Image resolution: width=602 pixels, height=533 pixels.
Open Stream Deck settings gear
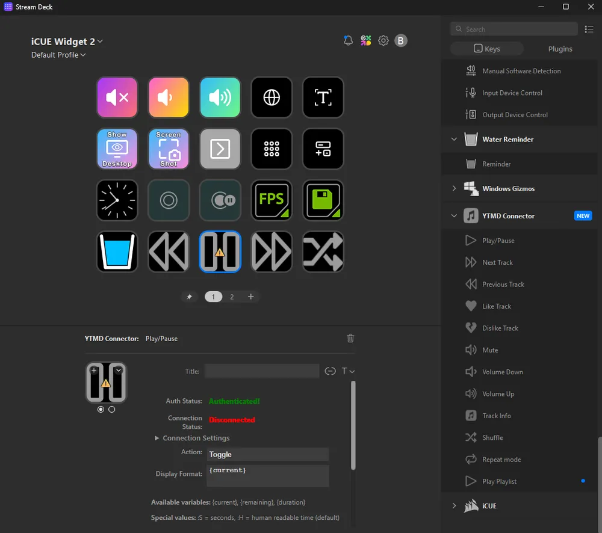tap(383, 40)
